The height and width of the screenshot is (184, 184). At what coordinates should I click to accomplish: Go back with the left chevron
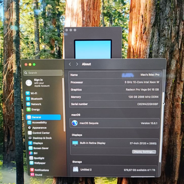70,64
